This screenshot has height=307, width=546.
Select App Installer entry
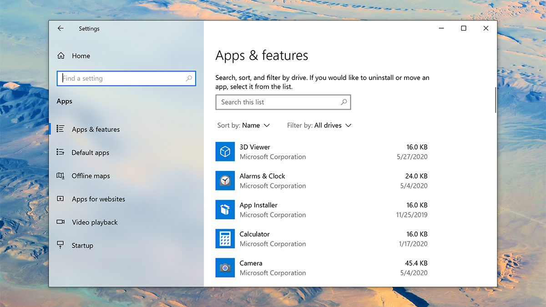[x=322, y=210]
